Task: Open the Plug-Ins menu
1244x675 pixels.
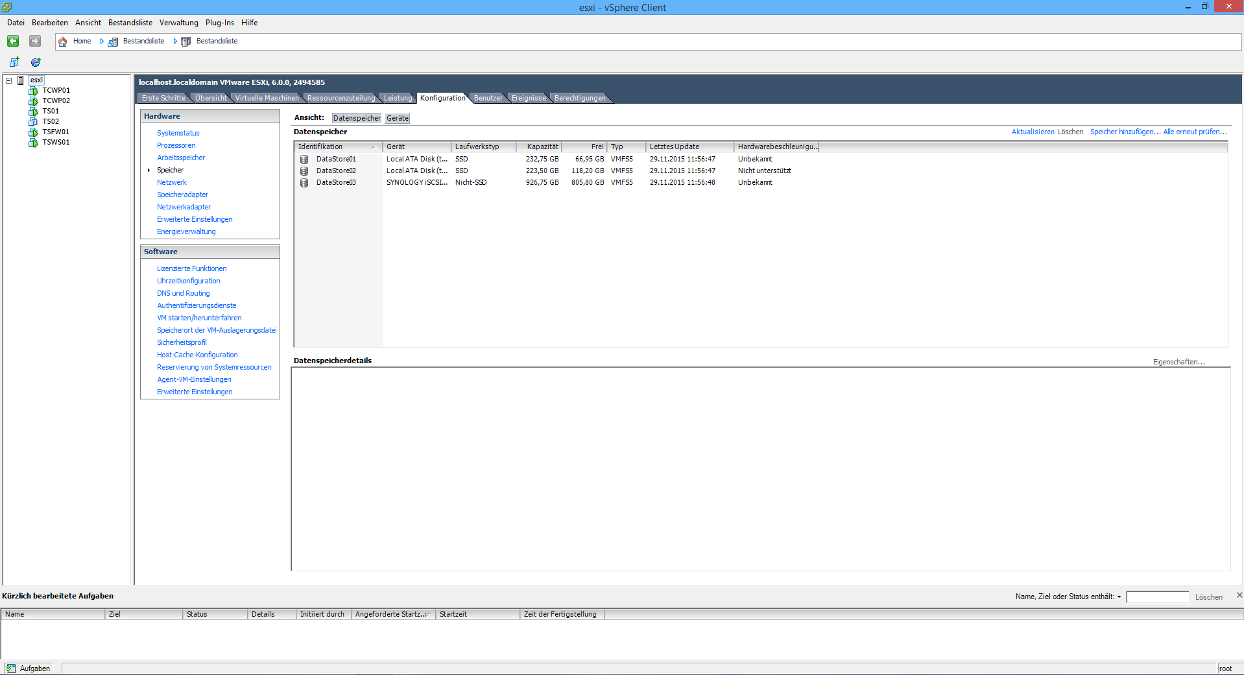Action: [220, 23]
